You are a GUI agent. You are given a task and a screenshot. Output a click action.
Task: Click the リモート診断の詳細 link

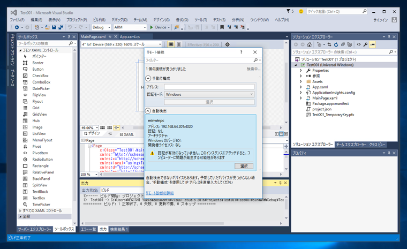[160, 193]
